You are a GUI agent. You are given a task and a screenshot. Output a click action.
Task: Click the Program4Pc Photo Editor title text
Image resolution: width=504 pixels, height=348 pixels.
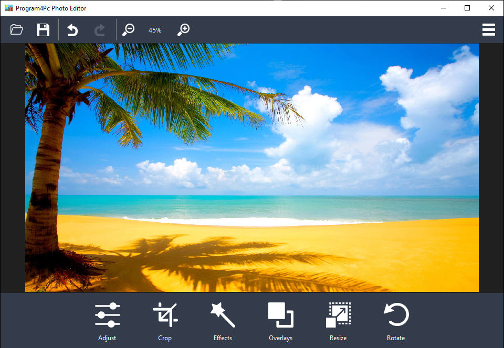click(x=51, y=8)
